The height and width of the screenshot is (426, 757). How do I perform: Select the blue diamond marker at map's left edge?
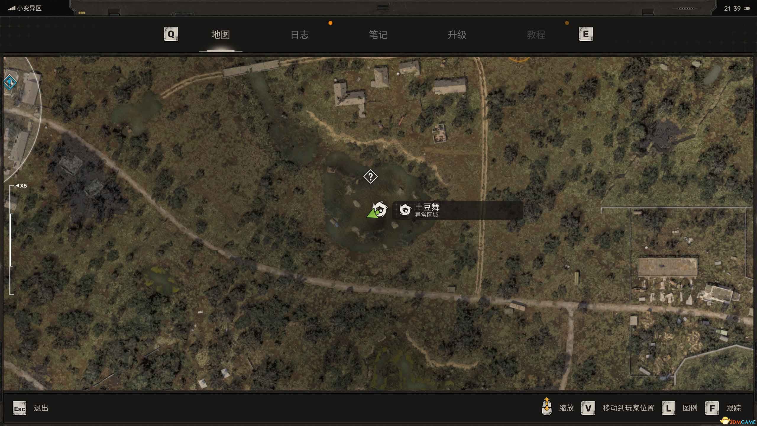click(10, 82)
